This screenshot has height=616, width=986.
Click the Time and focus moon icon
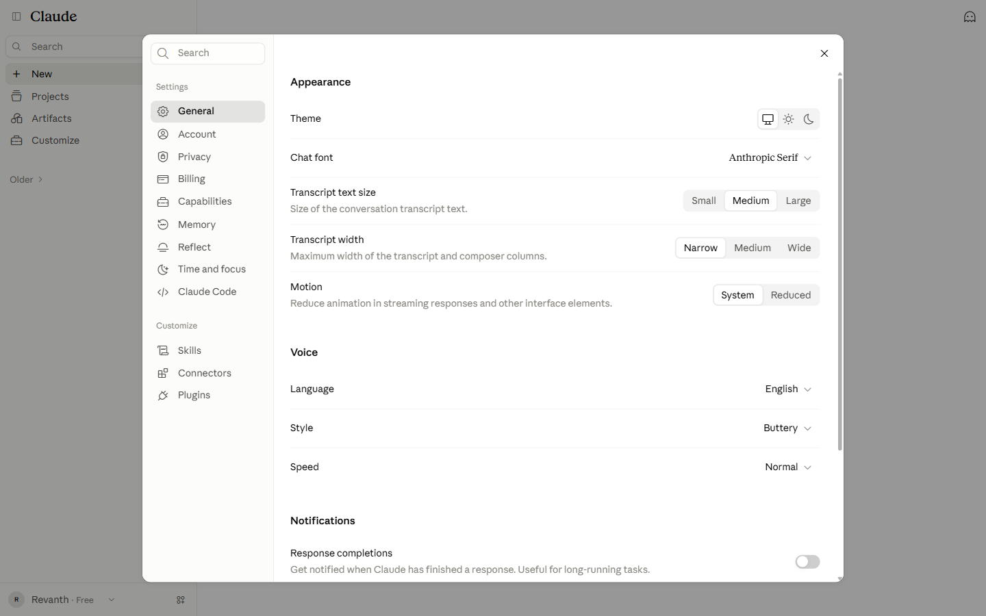tap(163, 270)
